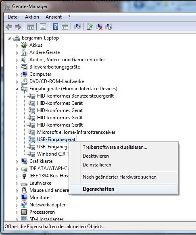Choose Eigenschaften in the context menu
The image size is (196, 235).
coord(124,189)
